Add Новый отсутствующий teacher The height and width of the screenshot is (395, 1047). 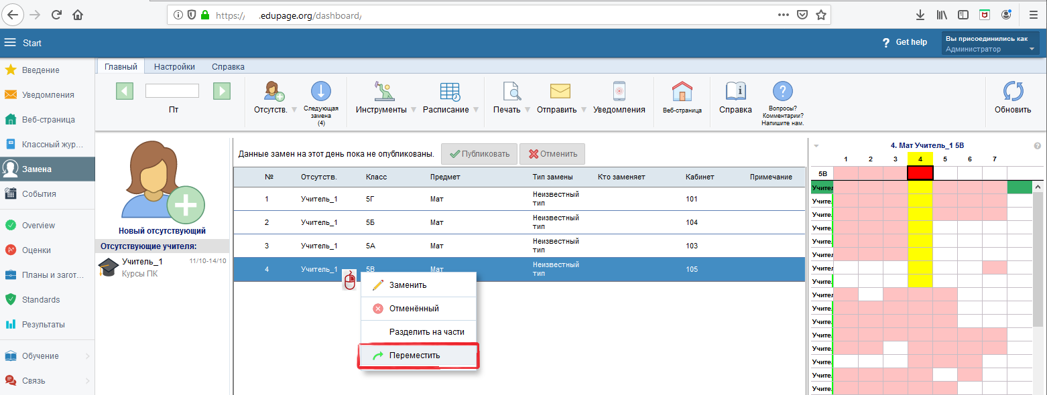click(162, 188)
